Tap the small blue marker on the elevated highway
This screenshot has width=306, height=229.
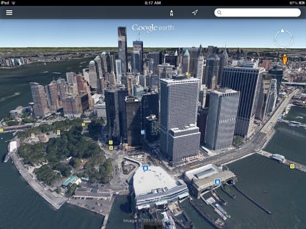[x=280, y=117]
